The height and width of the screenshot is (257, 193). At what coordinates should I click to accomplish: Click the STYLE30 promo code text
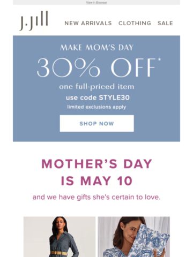pyautogui.click(x=114, y=97)
